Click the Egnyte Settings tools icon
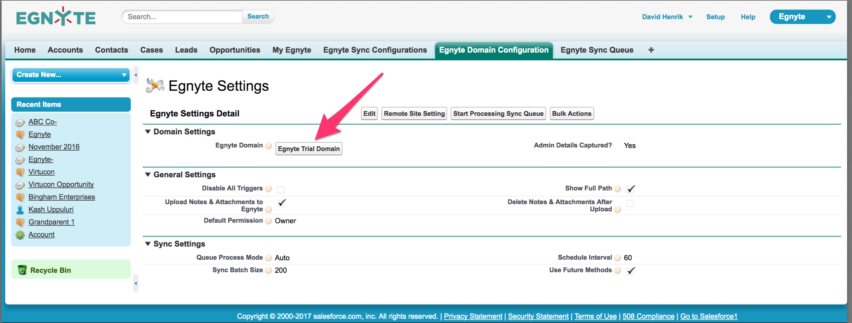 (x=155, y=86)
